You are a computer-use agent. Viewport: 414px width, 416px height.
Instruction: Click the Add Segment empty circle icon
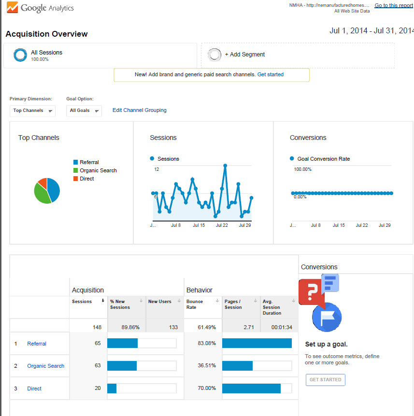214,55
